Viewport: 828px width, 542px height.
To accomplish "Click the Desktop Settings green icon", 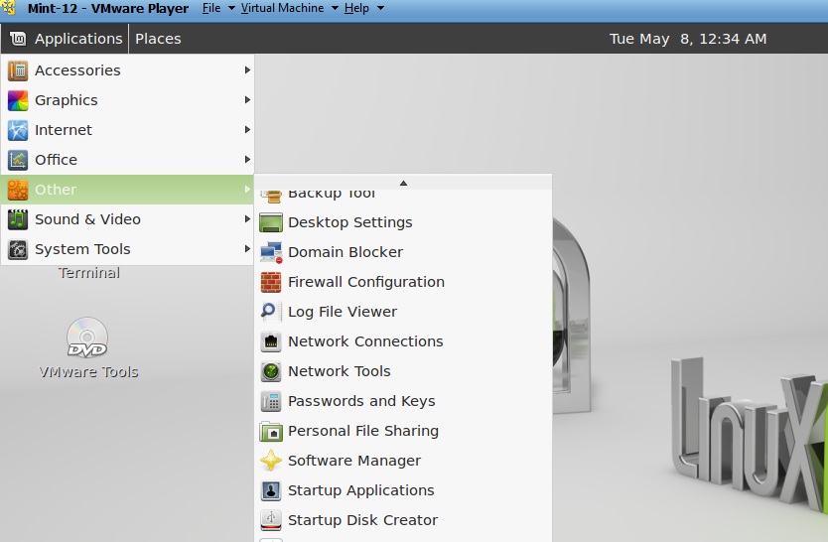I will (x=271, y=222).
